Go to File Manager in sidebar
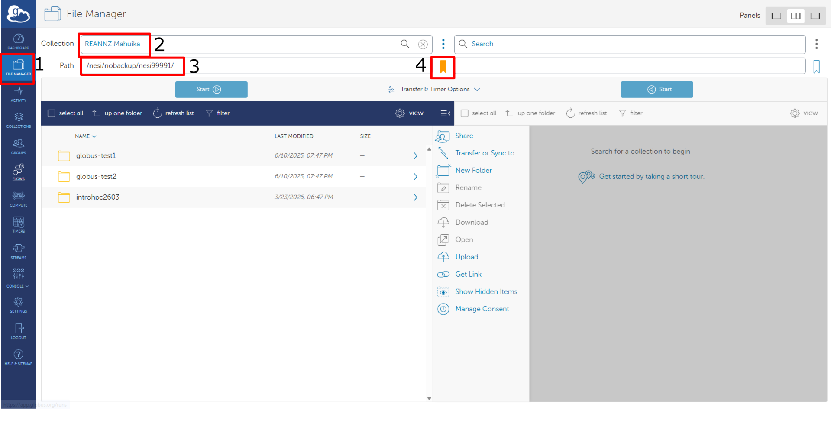Image resolution: width=831 pixels, height=446 pixels. pos(18,68)
